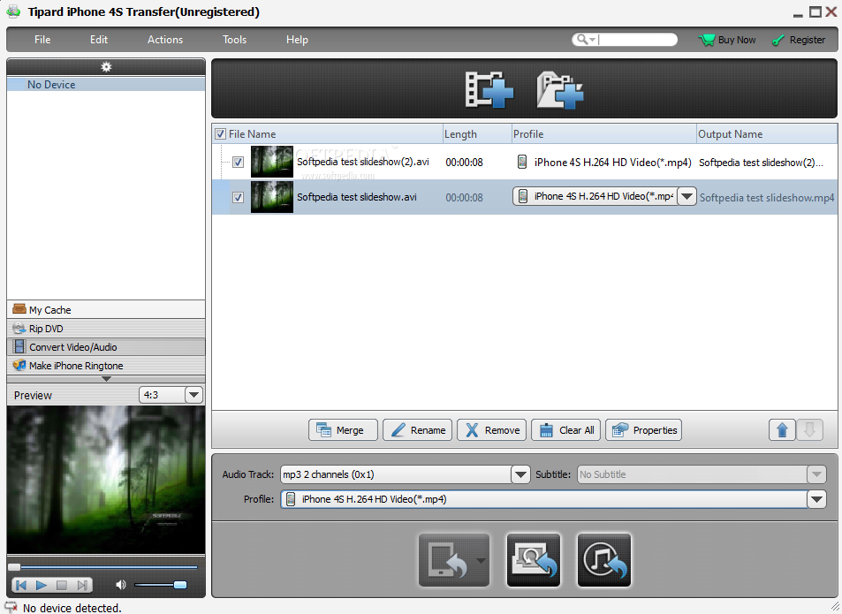Open bottom Profile dropdown arrow

coord(816,499)
